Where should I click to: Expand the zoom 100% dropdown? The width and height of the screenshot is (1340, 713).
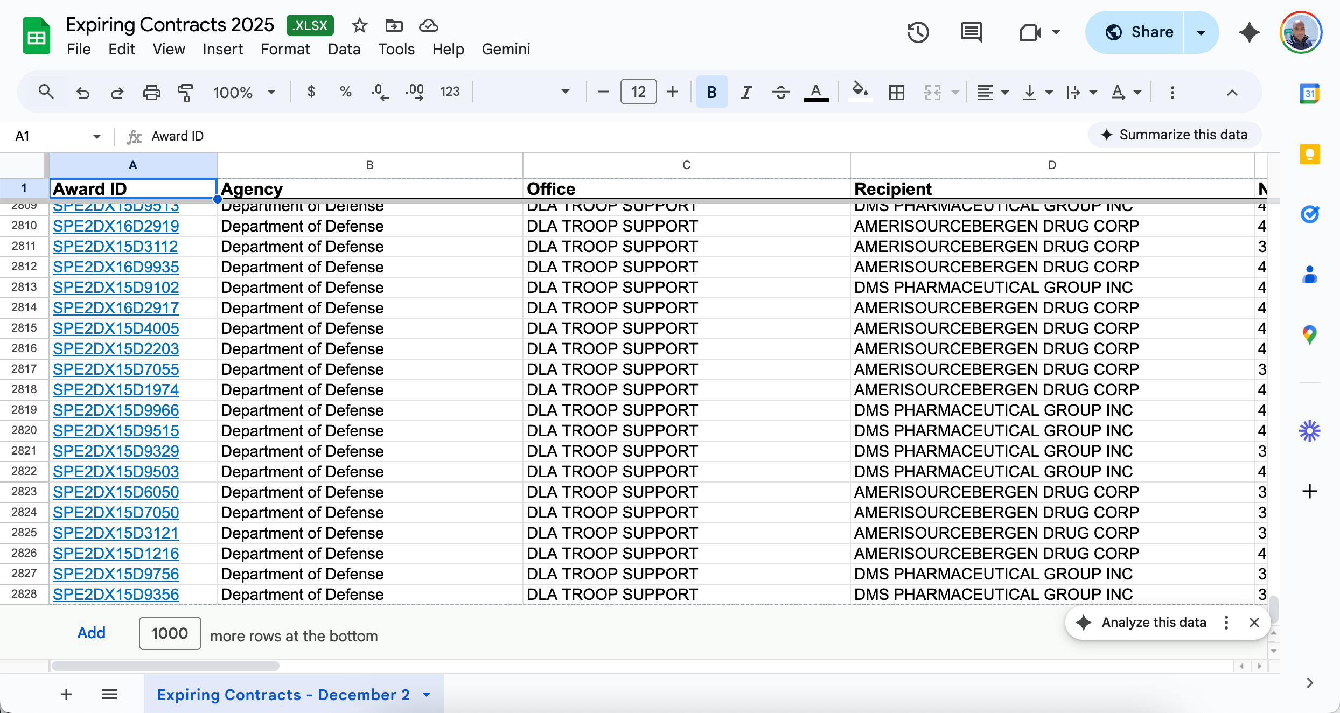coord(271,93)
